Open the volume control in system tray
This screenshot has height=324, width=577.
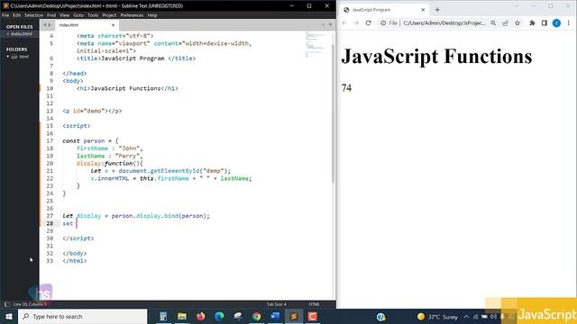tap(493, 317)
